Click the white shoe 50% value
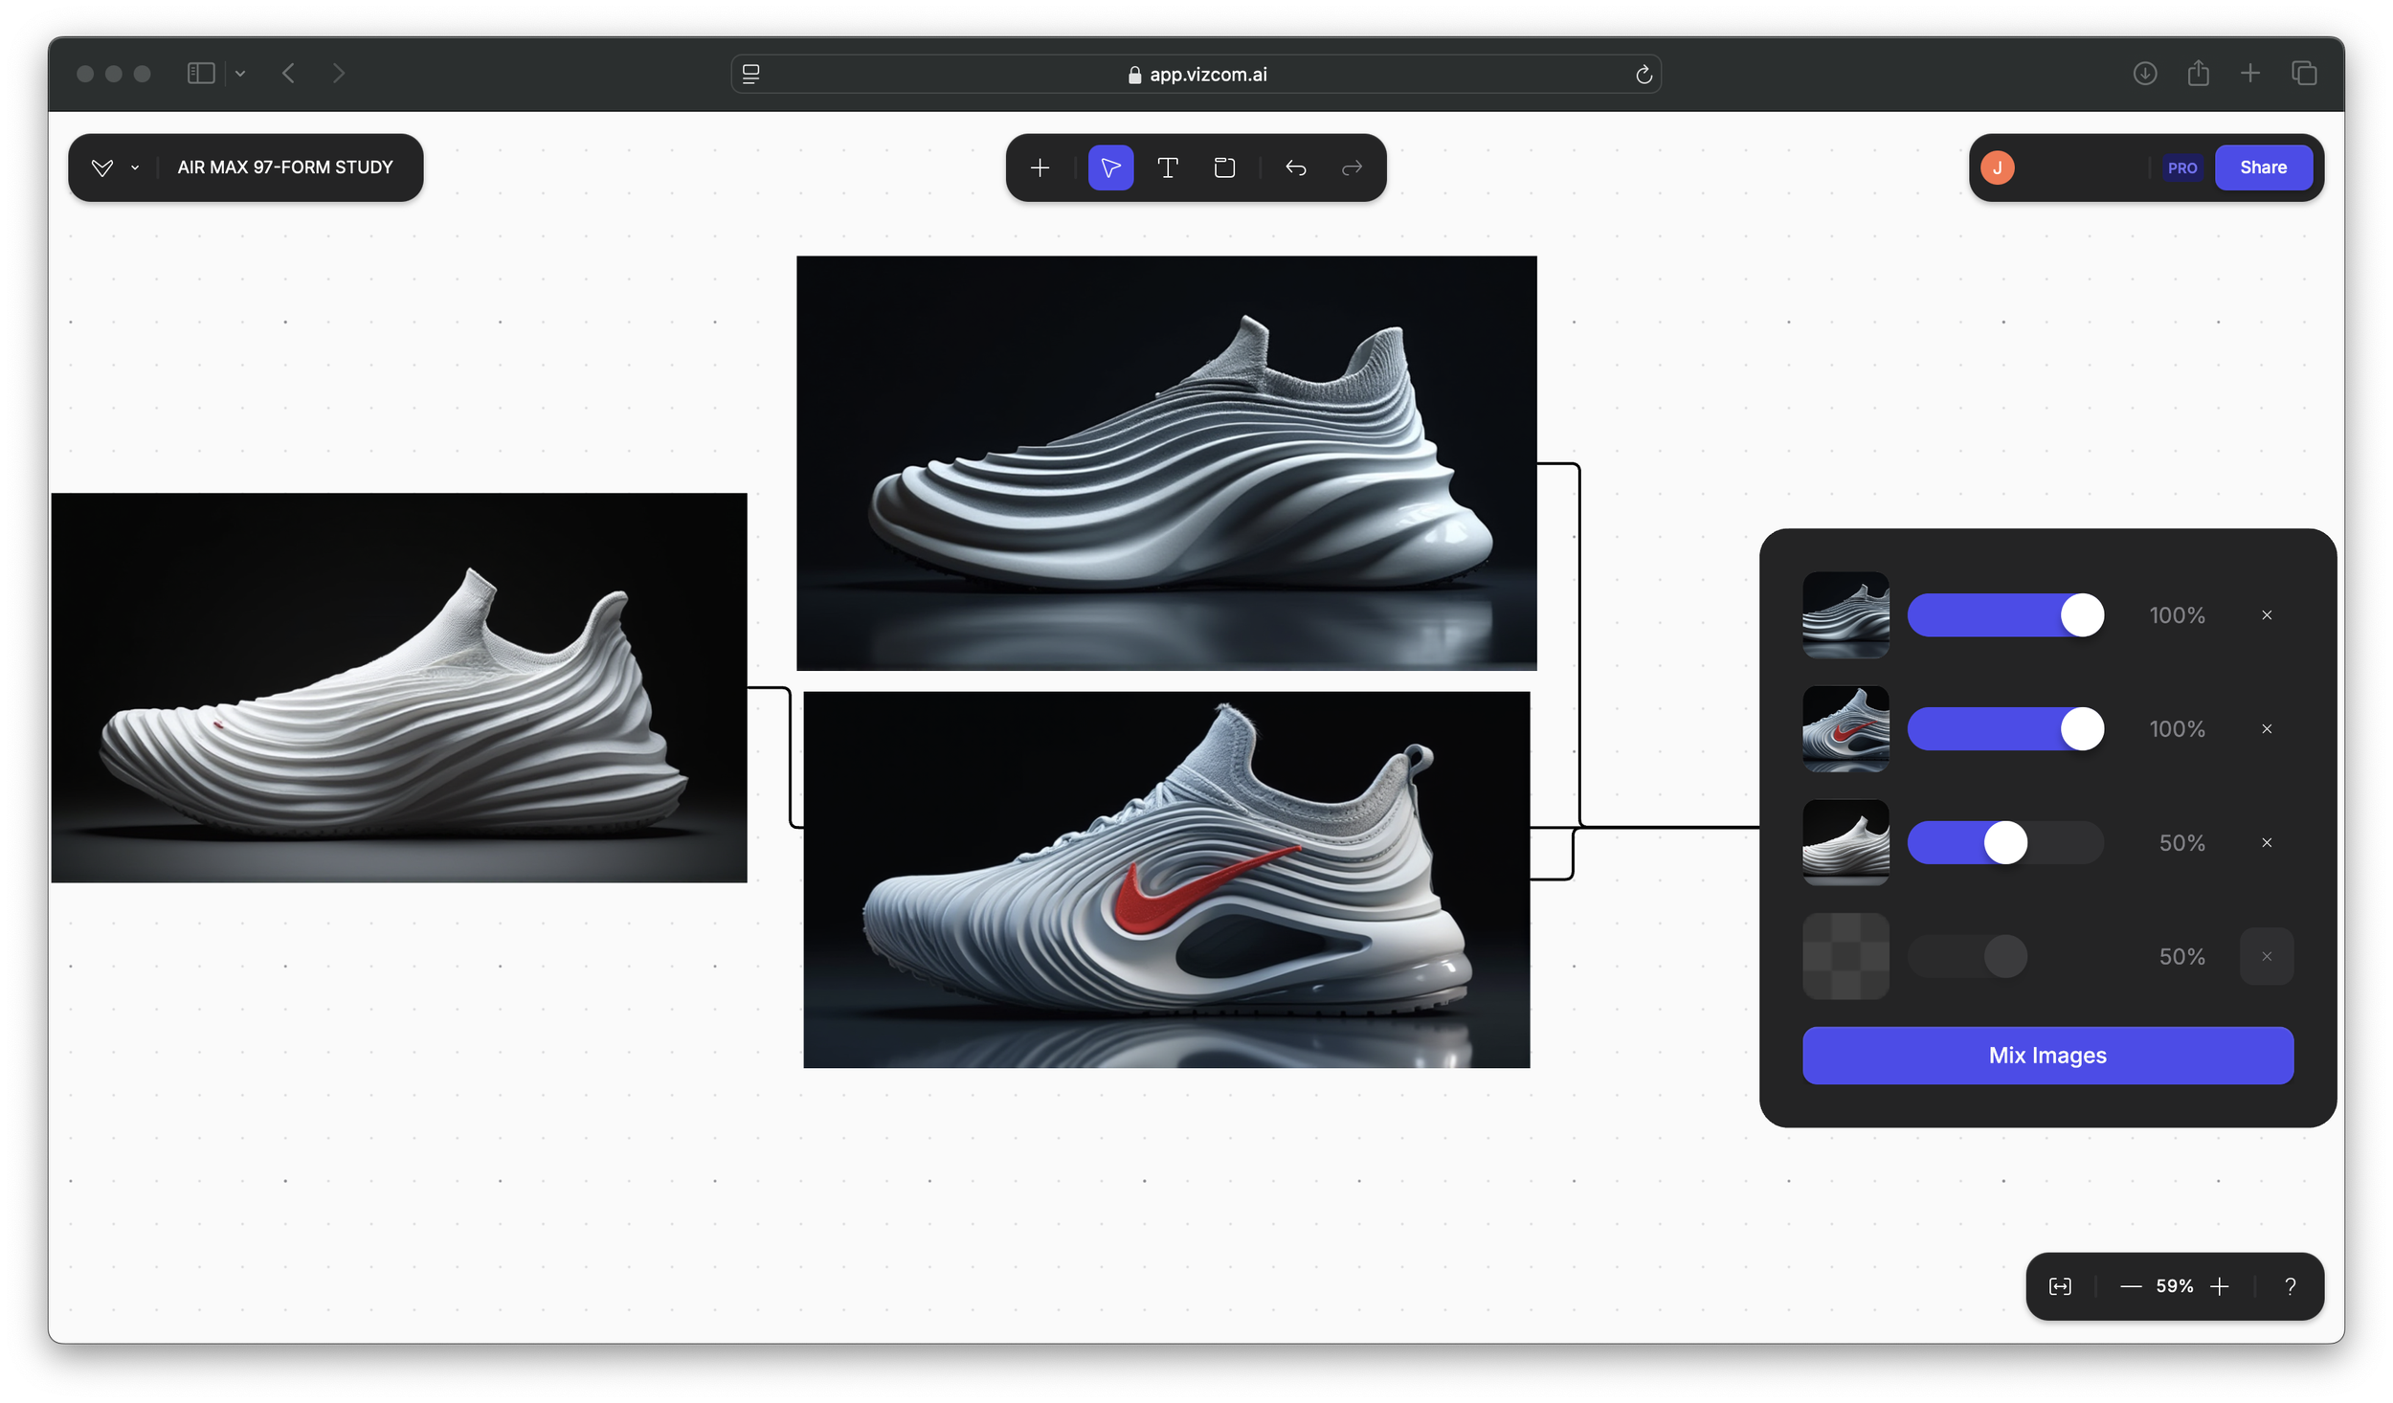This screenshot has height=1403, width=2393. coord(2181,842)
